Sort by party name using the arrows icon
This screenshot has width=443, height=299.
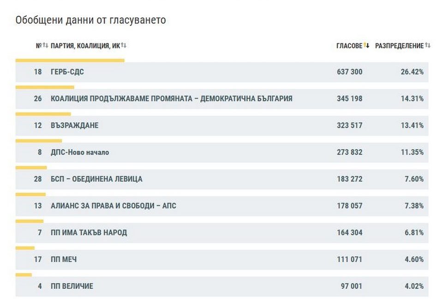pos(124,46)
